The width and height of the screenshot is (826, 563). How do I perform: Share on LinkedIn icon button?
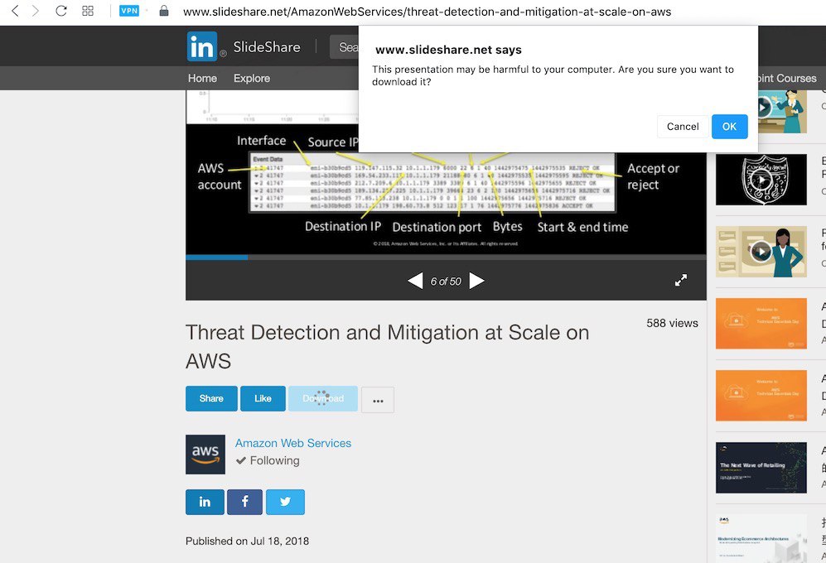point(205,502)
